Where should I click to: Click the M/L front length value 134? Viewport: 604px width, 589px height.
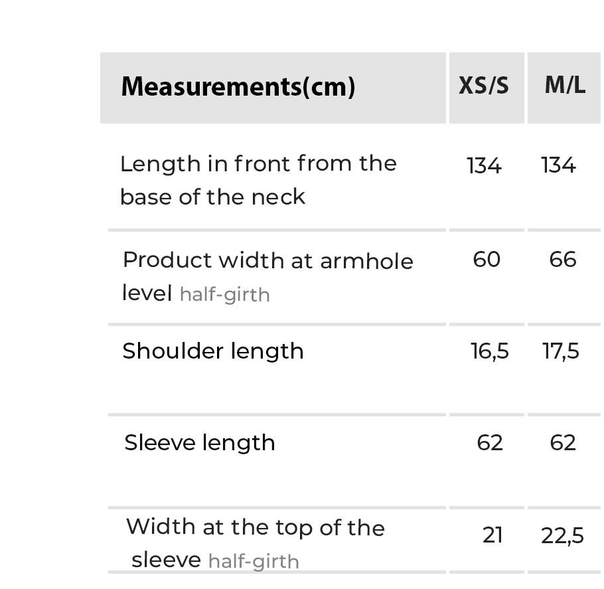558,165
